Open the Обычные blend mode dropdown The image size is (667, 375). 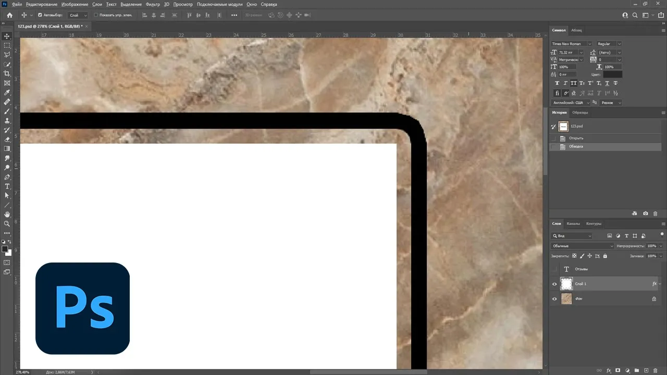click(x=583, y=246)
